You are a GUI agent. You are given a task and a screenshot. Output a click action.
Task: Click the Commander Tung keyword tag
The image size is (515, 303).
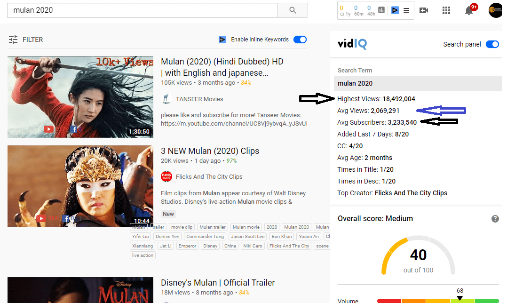pos(205,237)
